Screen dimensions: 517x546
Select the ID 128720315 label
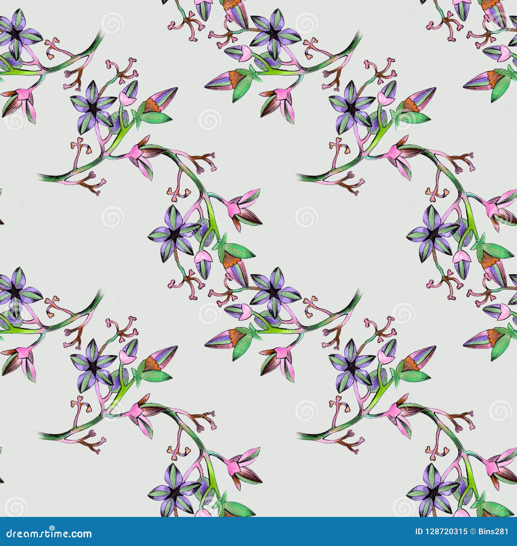tap(441, 531)
